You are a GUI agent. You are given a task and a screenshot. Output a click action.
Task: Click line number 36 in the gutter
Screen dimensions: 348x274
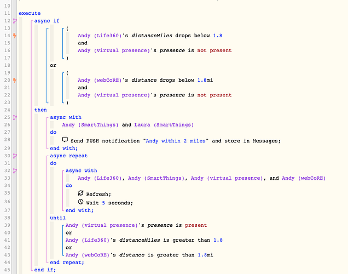[x=7, y=202]
